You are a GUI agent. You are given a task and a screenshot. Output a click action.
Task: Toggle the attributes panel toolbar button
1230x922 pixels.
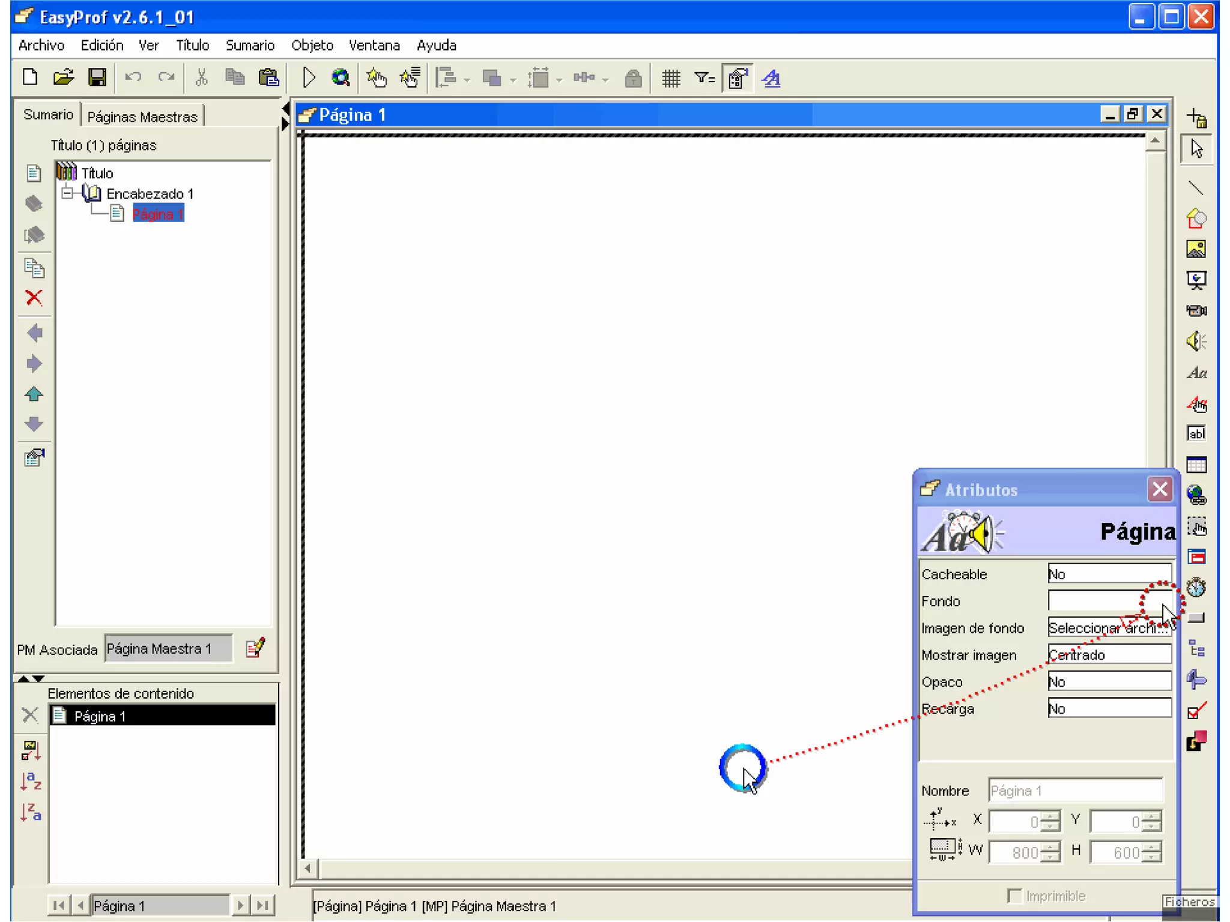click(738, 79)
